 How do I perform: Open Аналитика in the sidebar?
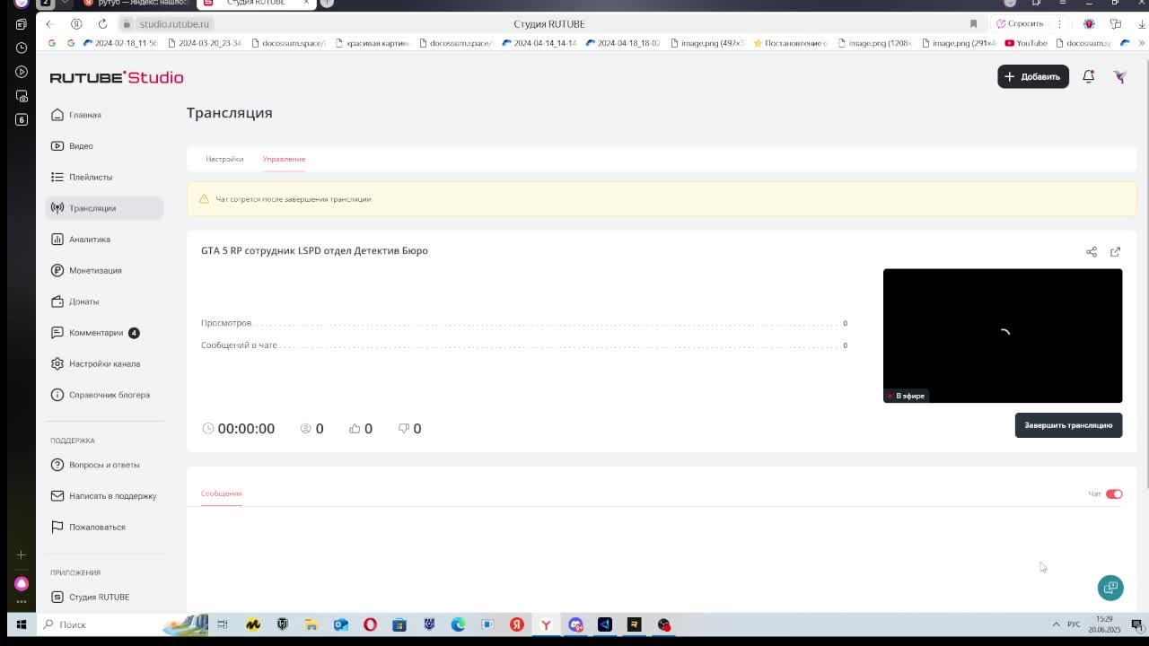point(104,240)
